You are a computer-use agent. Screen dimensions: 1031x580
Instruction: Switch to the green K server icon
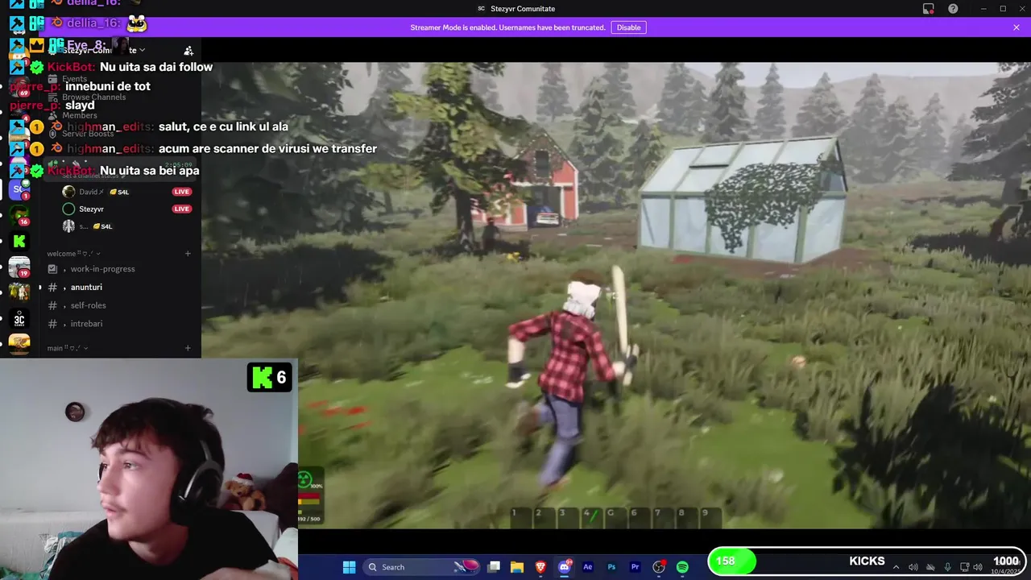19,241
